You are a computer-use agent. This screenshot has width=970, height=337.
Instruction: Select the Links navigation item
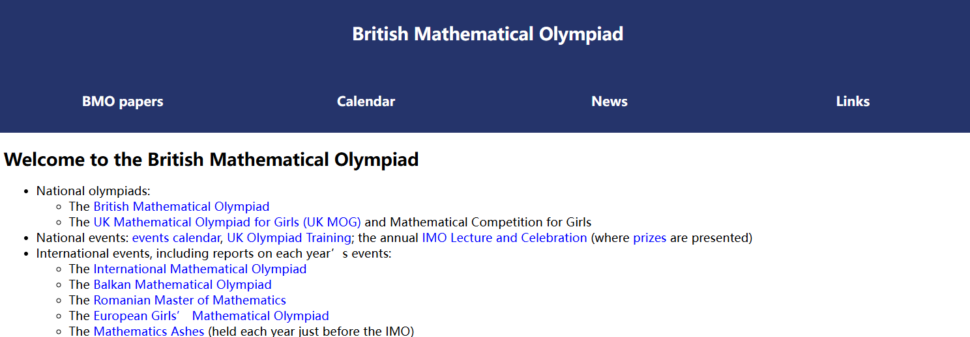(853, 101)
